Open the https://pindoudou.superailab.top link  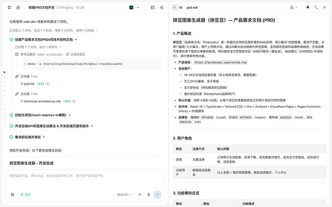point(221,62)
